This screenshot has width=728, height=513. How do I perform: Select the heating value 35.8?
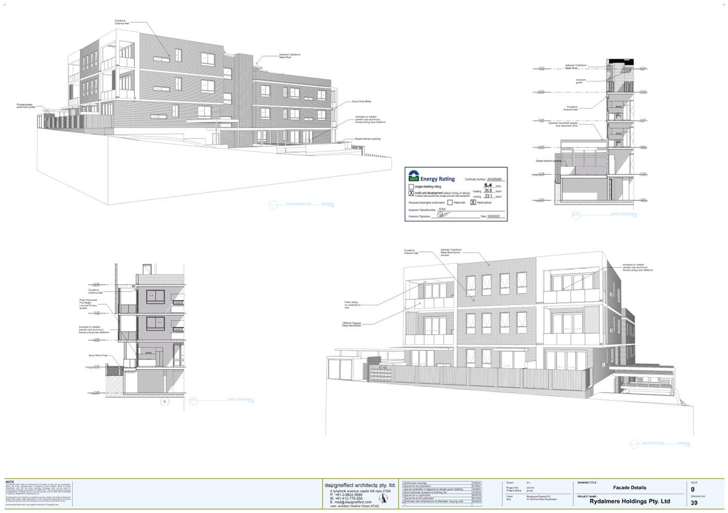(x=488, y=191)
